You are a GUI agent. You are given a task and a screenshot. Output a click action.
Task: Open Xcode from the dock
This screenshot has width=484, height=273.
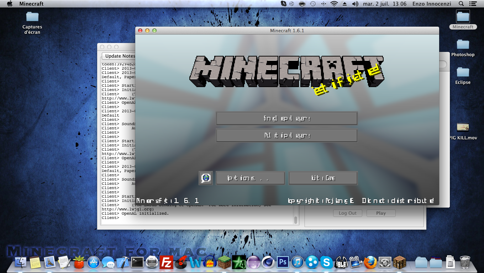122,262
